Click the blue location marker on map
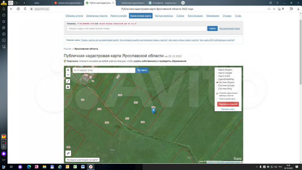 click(x=154, y=111)
